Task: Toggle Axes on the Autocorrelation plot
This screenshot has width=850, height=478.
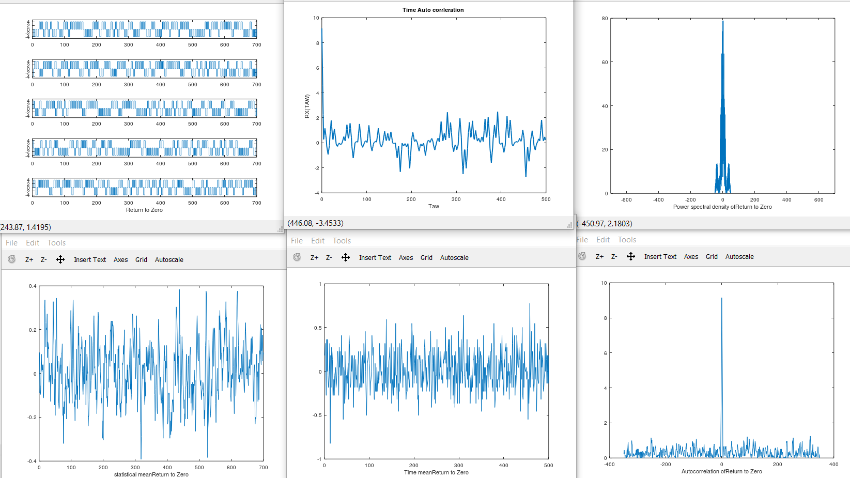Action: tap(691, 256)
